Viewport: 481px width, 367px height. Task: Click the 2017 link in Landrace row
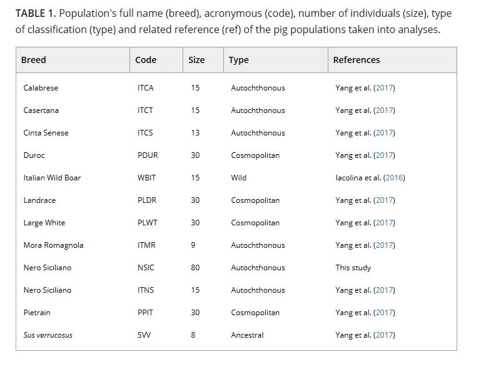click(384, 200)
